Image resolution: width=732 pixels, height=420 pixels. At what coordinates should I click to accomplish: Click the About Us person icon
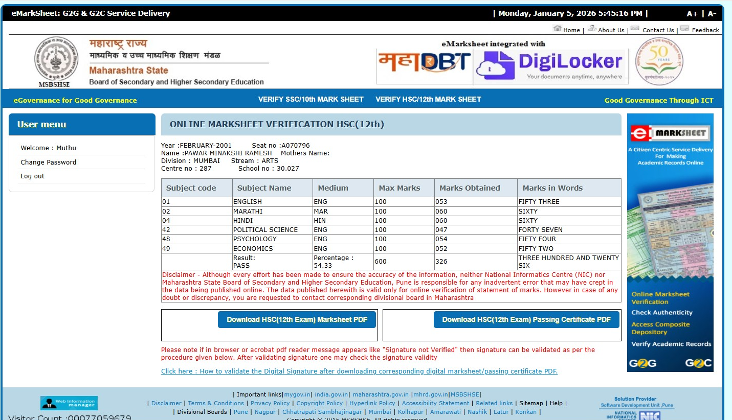592,28
